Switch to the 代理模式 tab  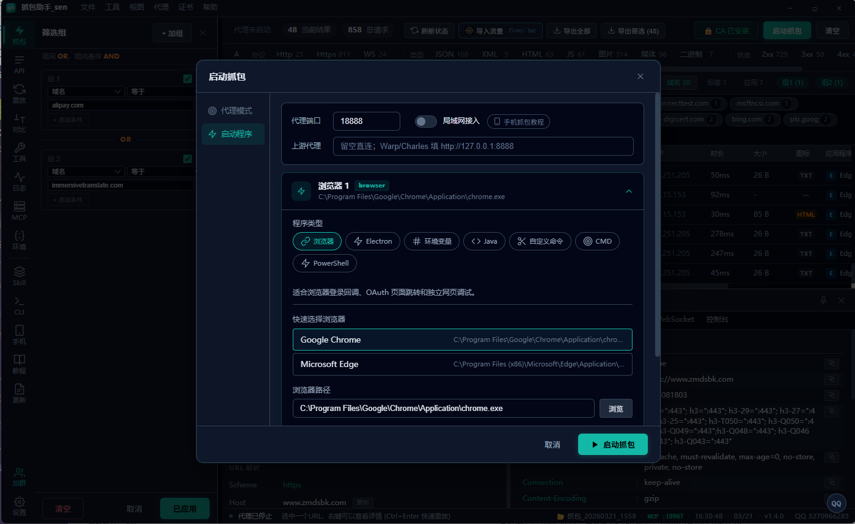(x=233, y=111)
